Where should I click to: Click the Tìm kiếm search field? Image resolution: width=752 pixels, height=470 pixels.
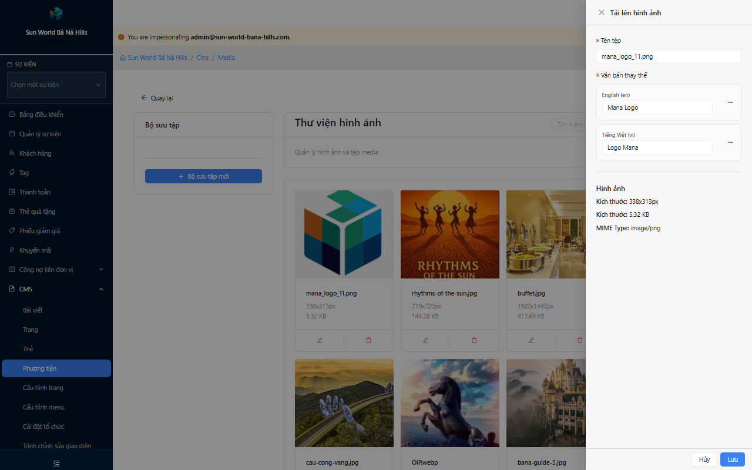569,125
